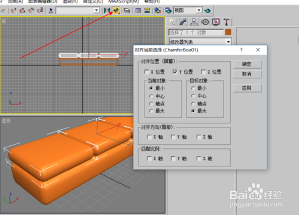This screenshot has height=216, width=301.
Task: Enable Y 轴 under 匹配比例
Action: (x=173, y=159)
